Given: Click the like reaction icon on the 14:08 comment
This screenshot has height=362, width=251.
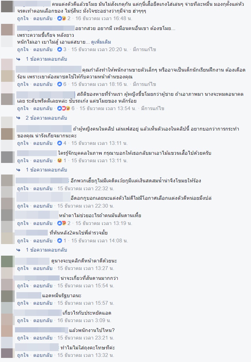Looking at the screenshot, I should click(x=60, y=241).
